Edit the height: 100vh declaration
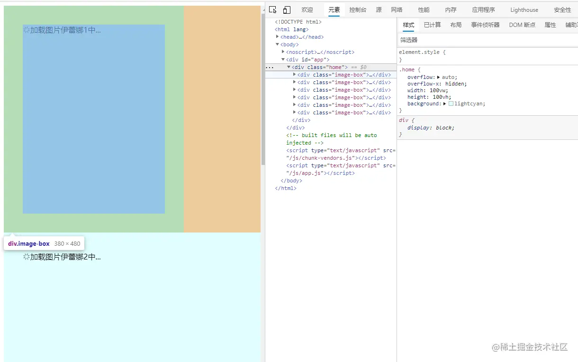 point(429,97)
